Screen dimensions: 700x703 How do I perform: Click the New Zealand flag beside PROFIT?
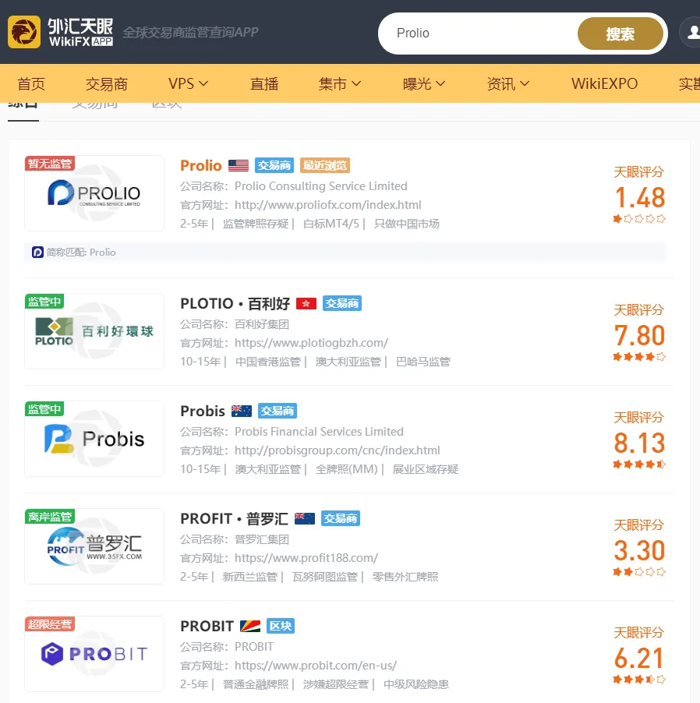tap(305, 518)
